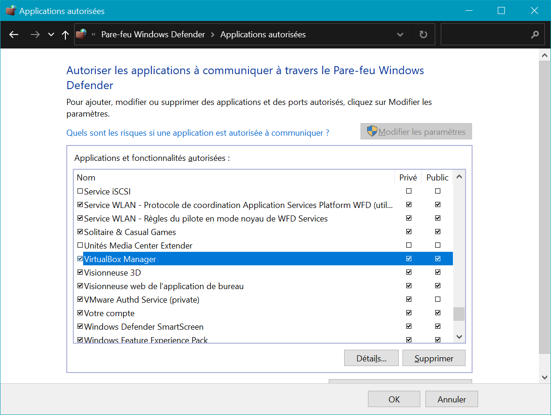551x415 pixels.
Task: Click the firewall icon in address bar
Action: (x=81, y=34)
